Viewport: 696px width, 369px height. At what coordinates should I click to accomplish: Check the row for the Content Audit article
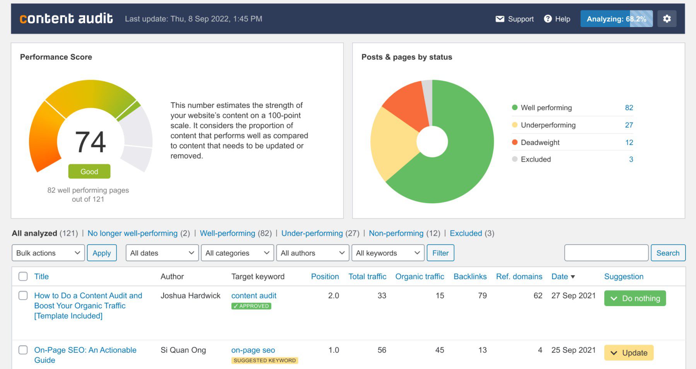click(x=23, y=296)
